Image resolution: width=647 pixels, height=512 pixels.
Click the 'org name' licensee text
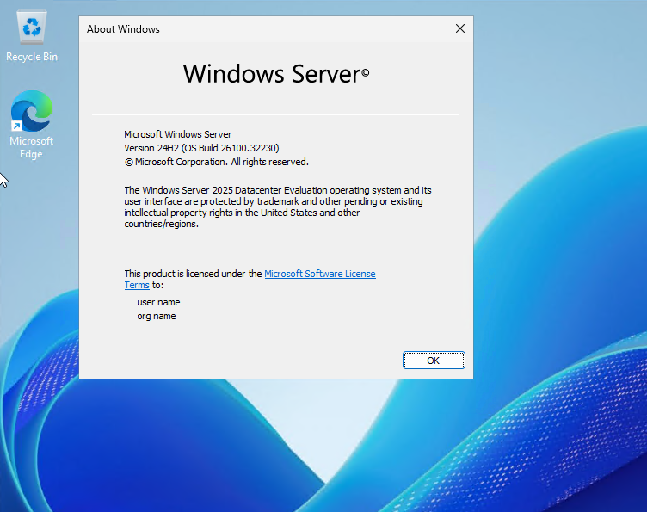coord(156,316)
